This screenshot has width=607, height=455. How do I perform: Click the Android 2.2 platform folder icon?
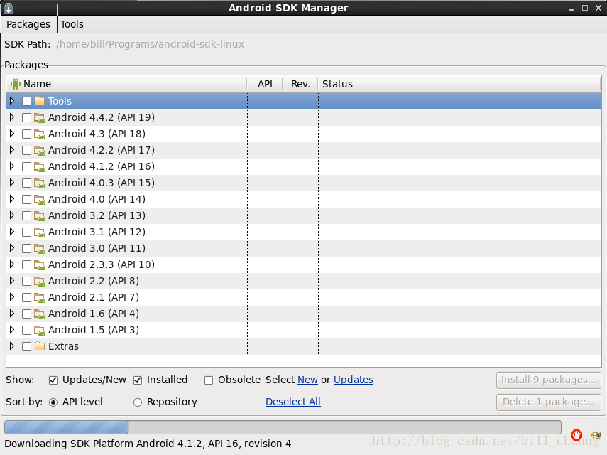coord(40,281)
